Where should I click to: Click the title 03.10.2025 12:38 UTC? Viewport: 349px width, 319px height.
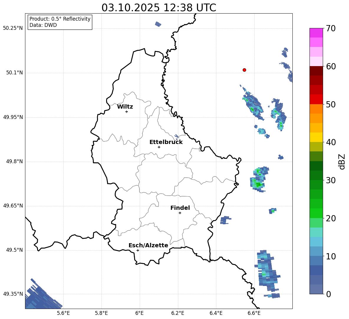coord(159,8)
